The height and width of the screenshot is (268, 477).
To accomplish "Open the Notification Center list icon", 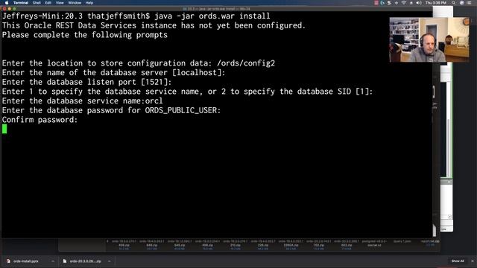I will point(469,3).
